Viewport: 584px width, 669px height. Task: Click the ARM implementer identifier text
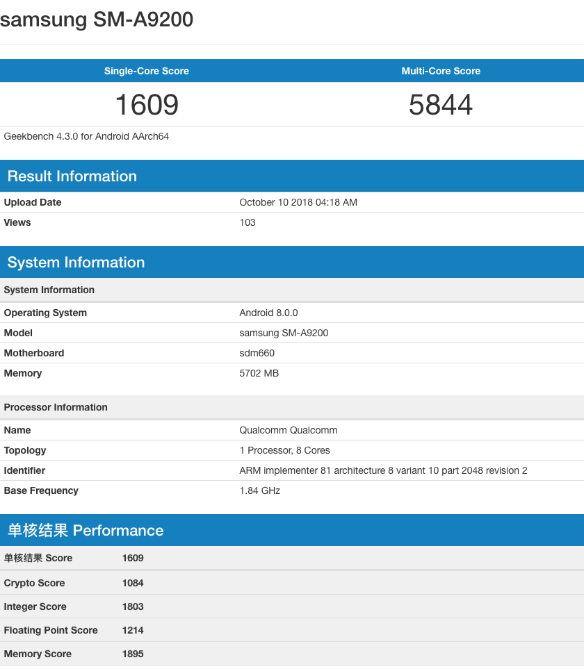[x=383, y=470]
